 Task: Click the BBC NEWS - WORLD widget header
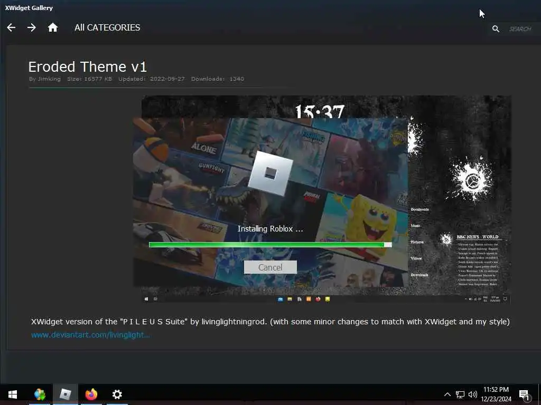[478, 237]
